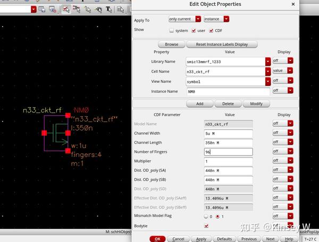The width and height of the screenshot is (319, 242).
Task: Click the Multiplier value field
Action: (229, 161)
